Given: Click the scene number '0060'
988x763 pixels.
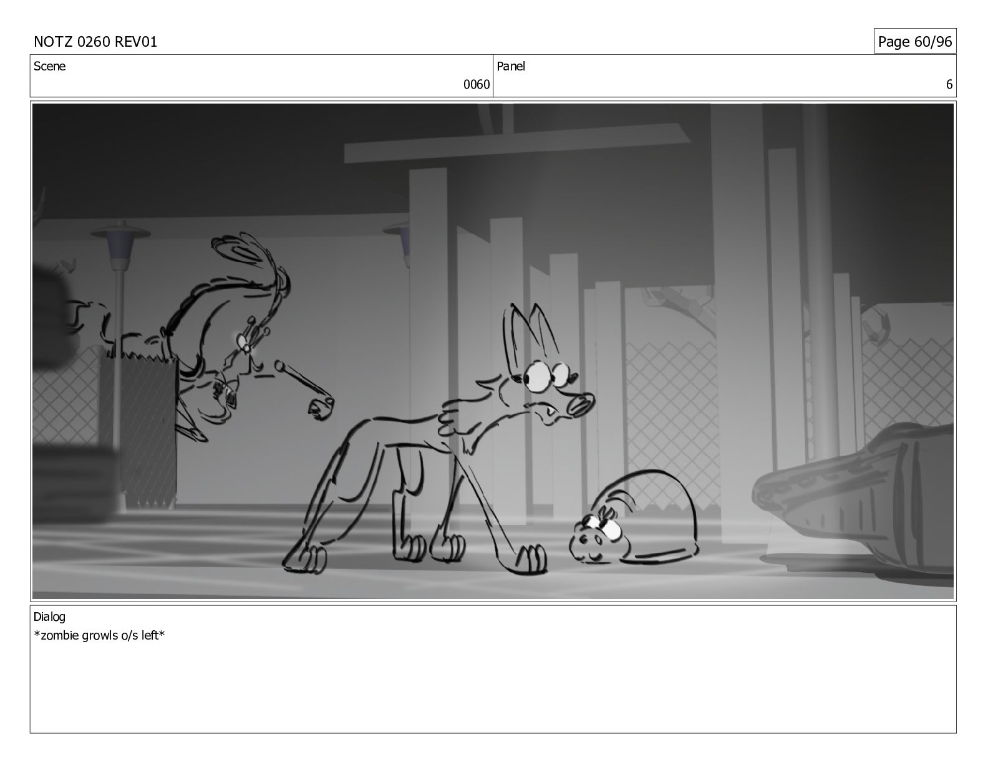Looking at the screenshot, I should (477, 85).
